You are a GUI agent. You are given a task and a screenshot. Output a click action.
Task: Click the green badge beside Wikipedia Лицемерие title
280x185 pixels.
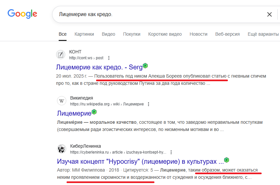[x=94, y=112]
